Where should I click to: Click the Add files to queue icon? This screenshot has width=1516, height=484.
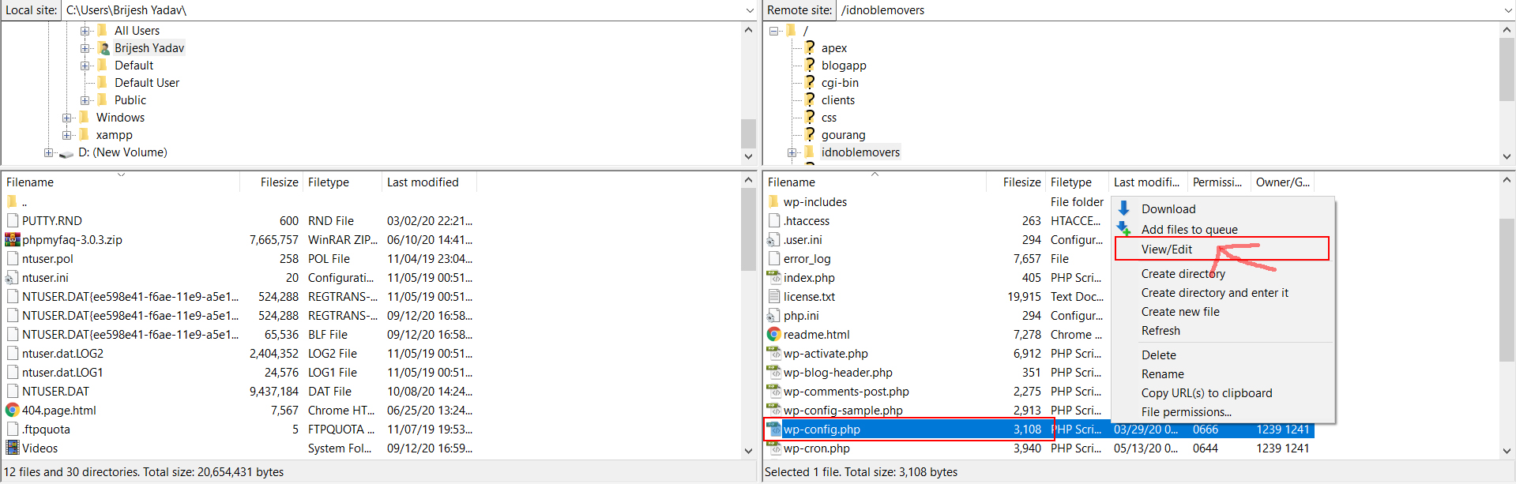(x=1124, y=229)
